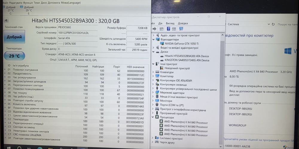Click the Загальний час value 29519 годин
The image size is (299, 149).
[x=138, y=50]
